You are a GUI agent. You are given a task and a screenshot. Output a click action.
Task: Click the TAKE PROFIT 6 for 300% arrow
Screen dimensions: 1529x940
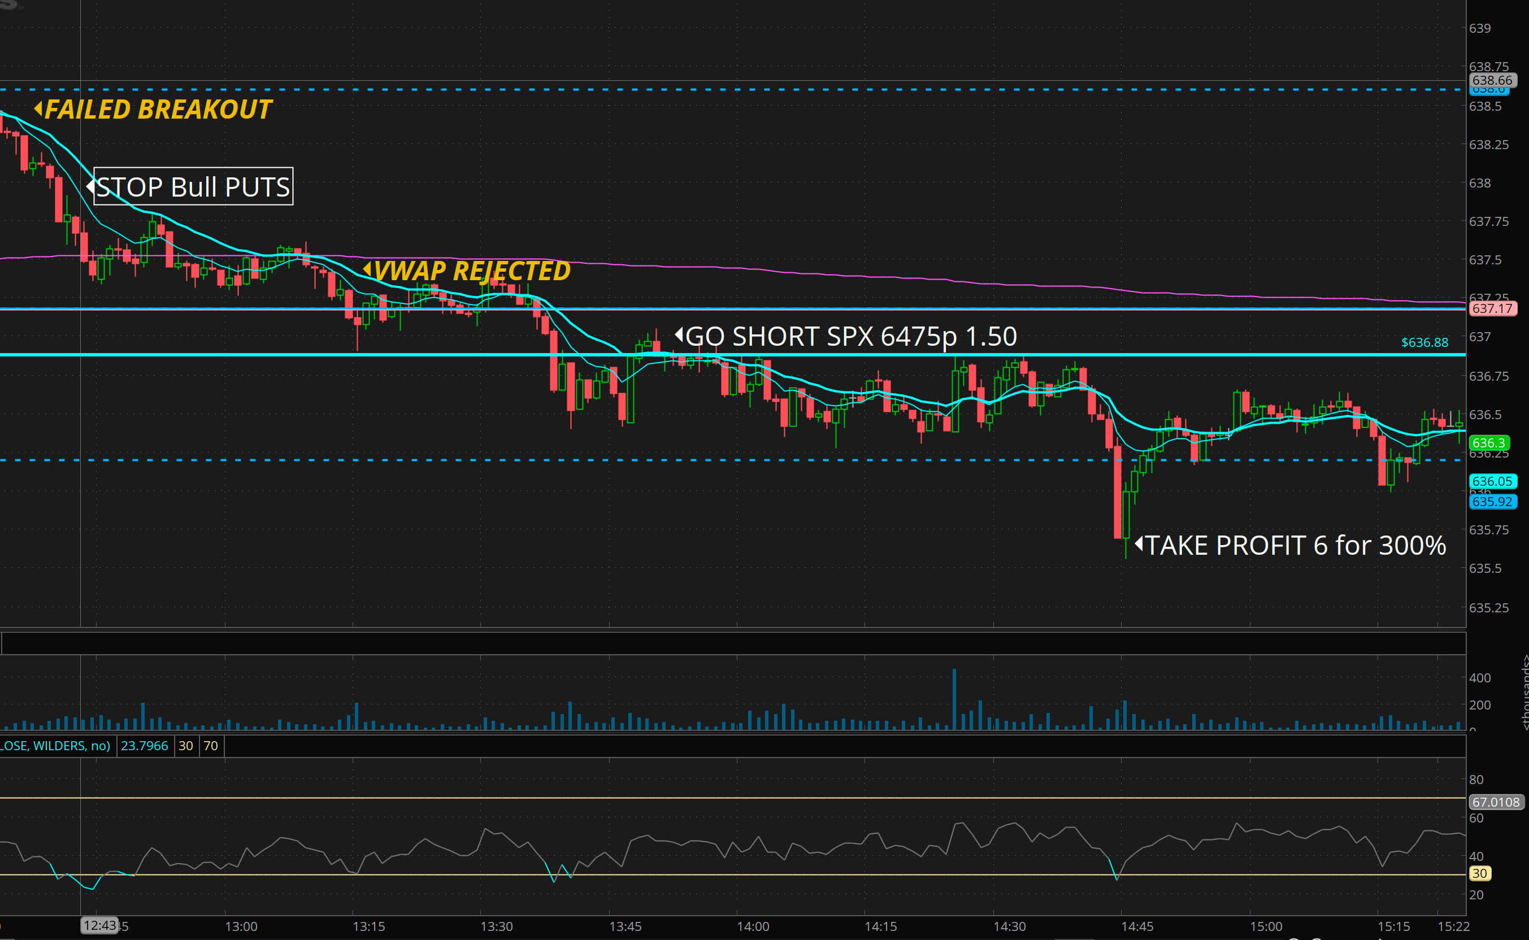[1139, 544]
